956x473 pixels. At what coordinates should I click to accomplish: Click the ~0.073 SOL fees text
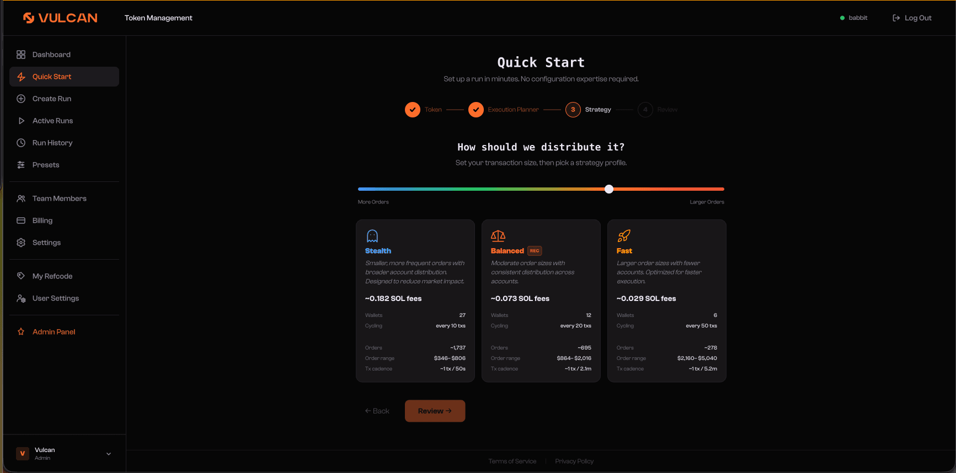pos(520,299)
